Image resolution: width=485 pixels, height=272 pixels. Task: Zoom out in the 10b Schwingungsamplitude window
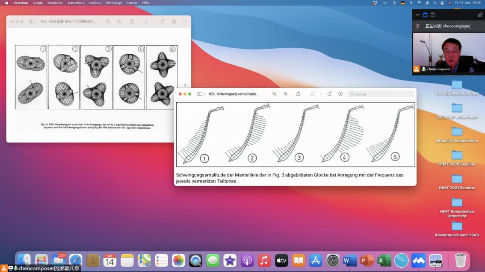274,94
